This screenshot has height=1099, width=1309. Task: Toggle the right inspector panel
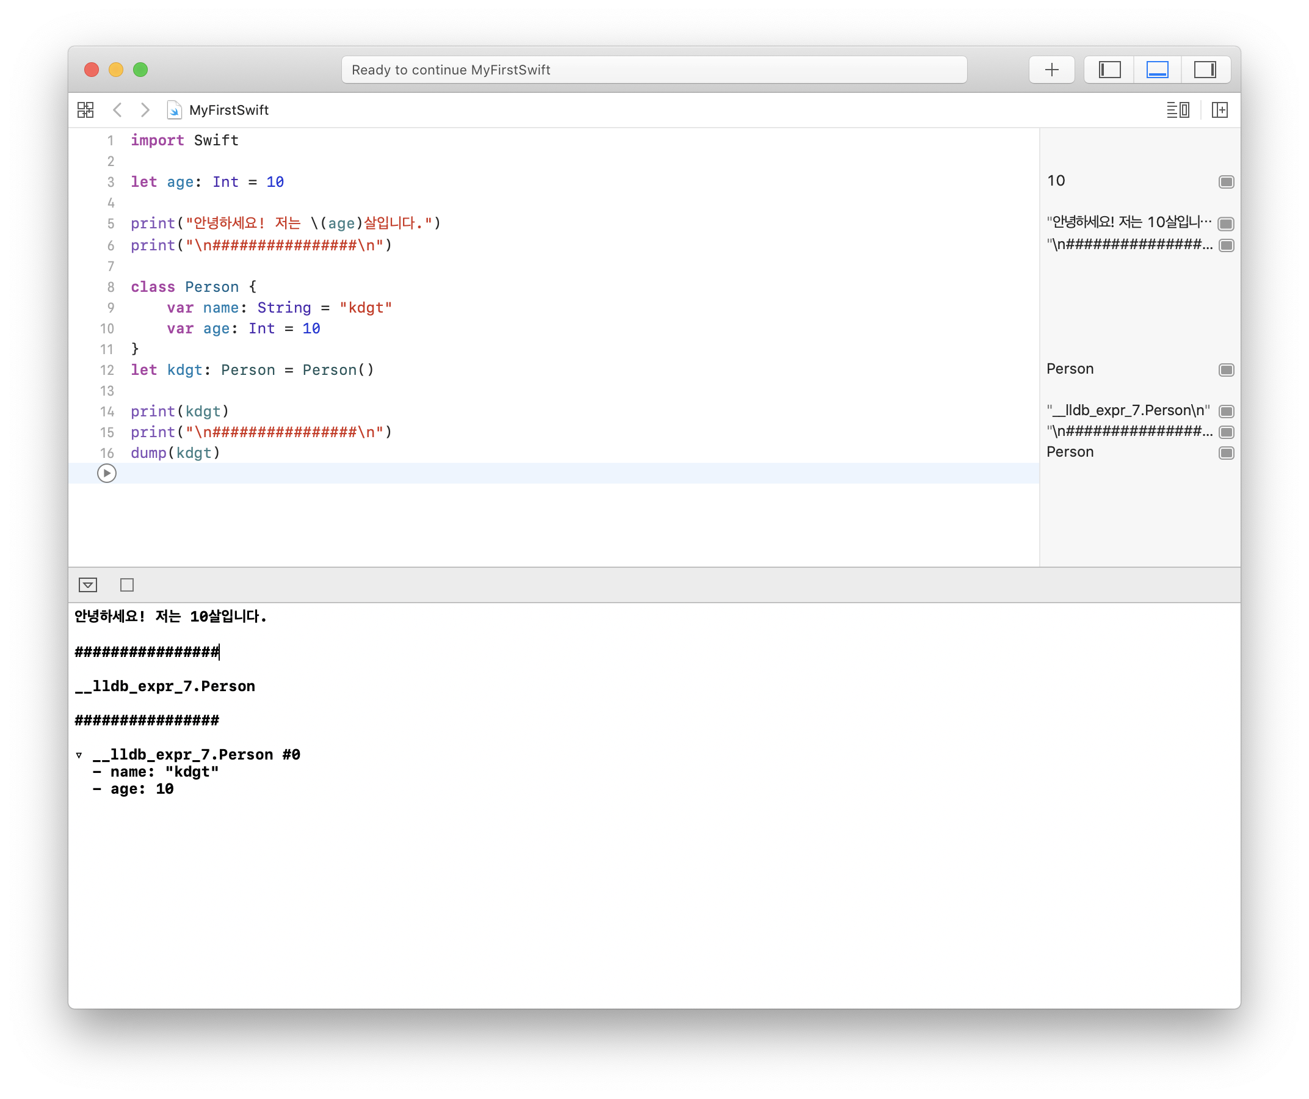tap(1204, 70)
